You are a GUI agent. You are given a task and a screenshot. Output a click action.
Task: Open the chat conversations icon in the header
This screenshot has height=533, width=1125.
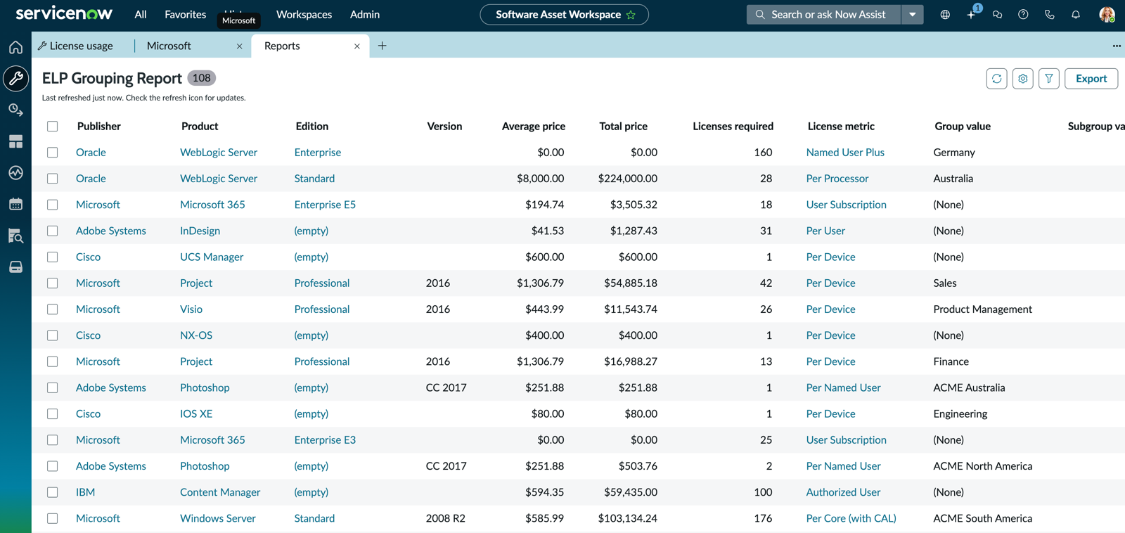coord(997,15)
